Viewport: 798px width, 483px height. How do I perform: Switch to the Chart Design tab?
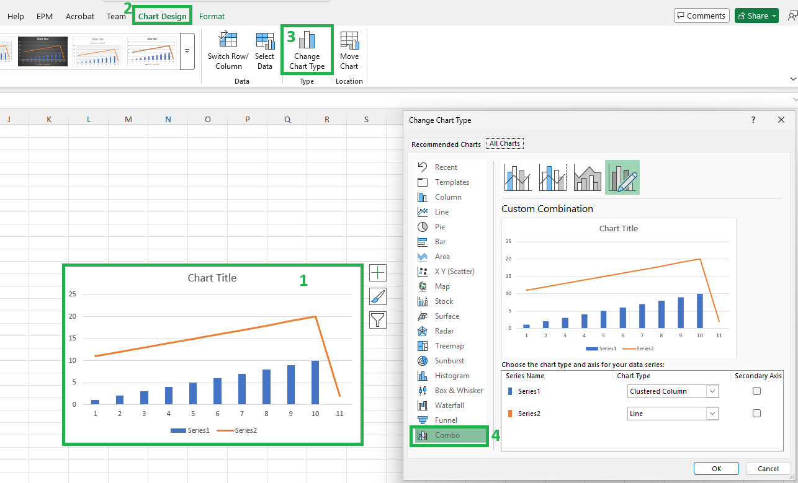tap(163, 16)
